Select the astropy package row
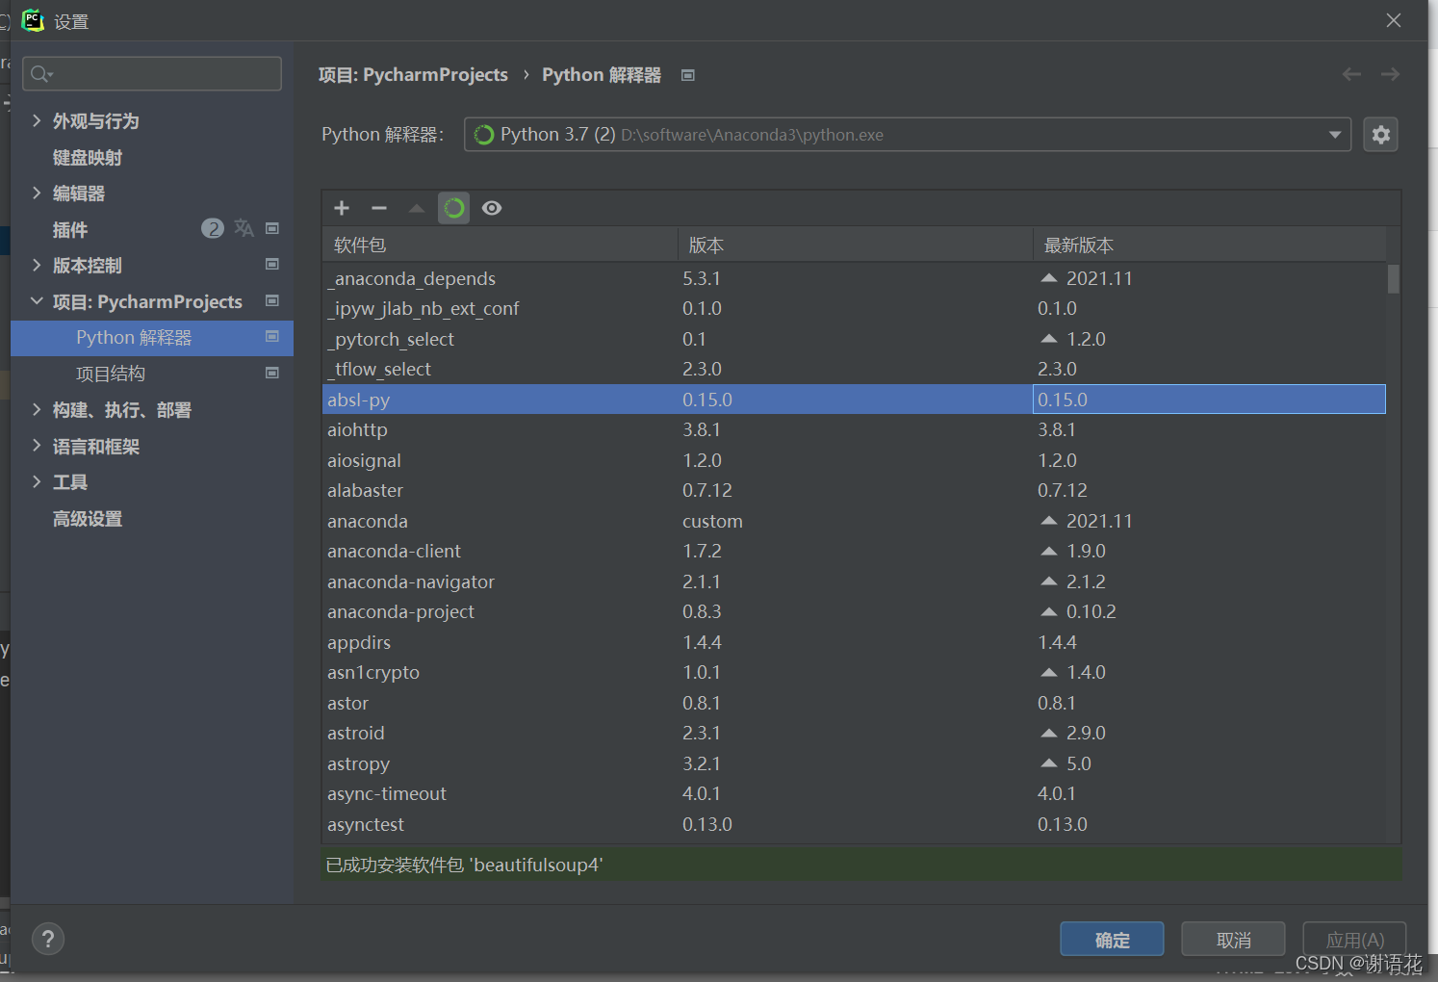This screenshot has height=982, width=1438. point(855,763)
